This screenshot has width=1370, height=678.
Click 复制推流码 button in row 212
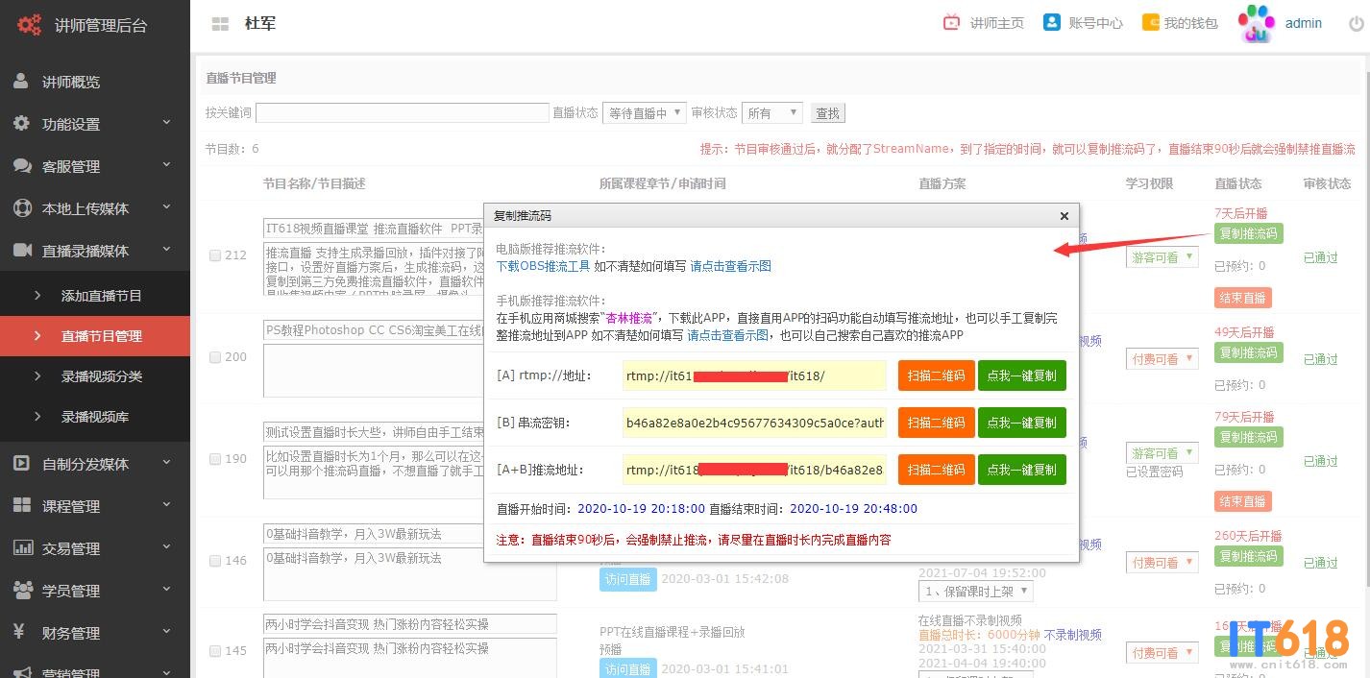1248,233
